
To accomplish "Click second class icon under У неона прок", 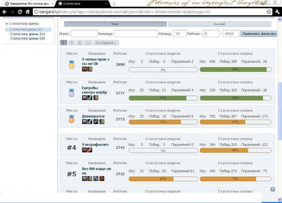I will 90,69.
